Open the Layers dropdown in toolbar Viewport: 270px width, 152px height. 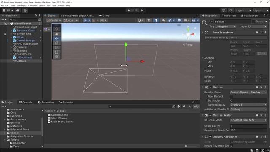[243, 11]
